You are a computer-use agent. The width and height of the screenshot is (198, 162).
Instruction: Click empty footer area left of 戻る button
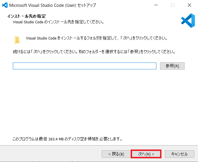[x=51, y=154]
